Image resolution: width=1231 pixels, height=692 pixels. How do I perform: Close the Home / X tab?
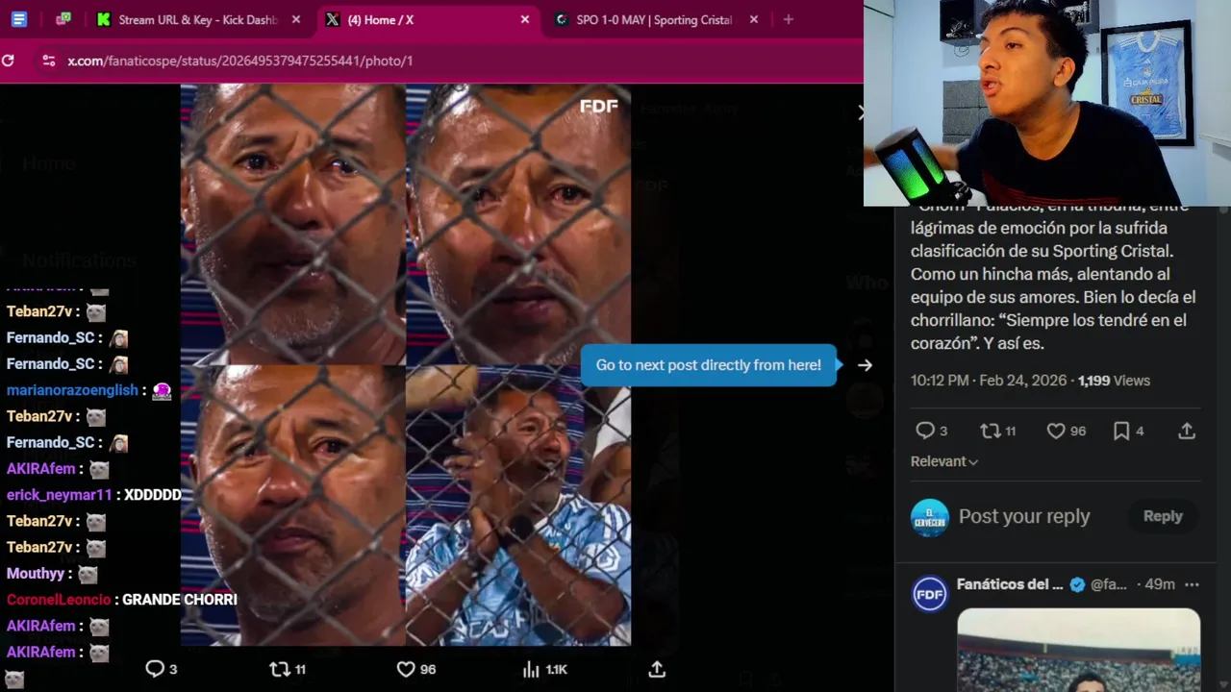525,19
